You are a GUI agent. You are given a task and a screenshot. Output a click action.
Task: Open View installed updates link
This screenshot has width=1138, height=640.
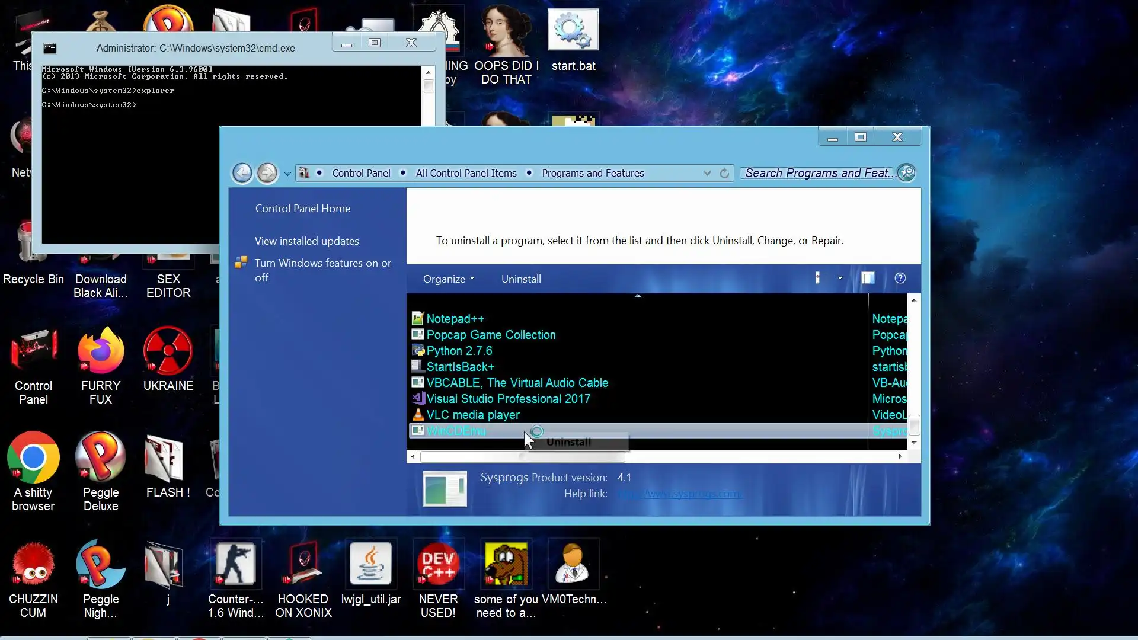(306, 241)
